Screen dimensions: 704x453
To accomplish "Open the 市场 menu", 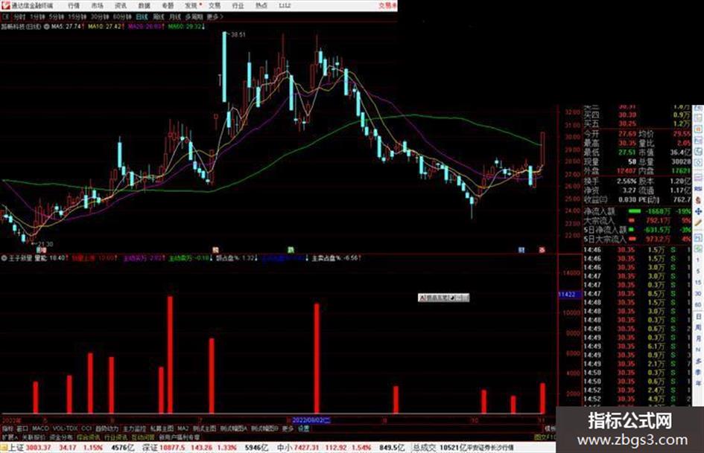I will coord(97,6).
